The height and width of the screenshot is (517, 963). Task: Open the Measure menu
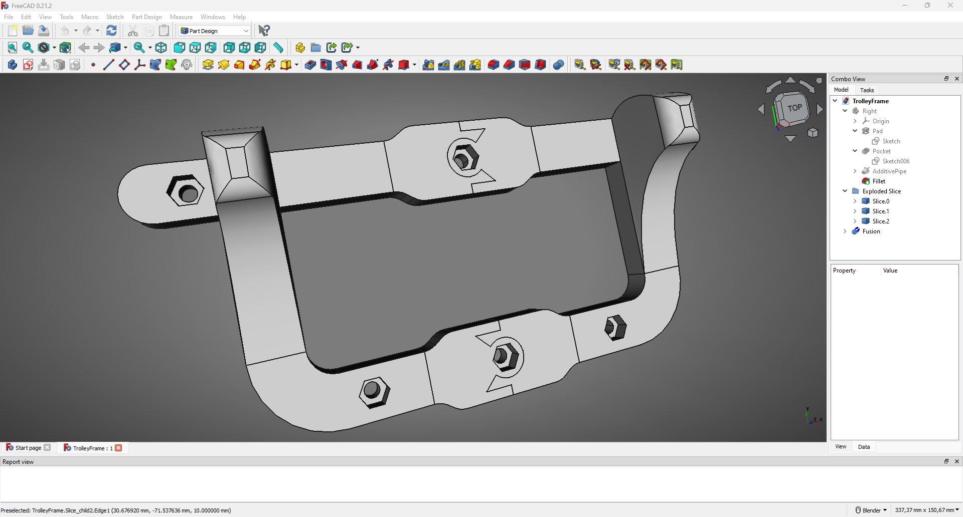coord(181,17)
